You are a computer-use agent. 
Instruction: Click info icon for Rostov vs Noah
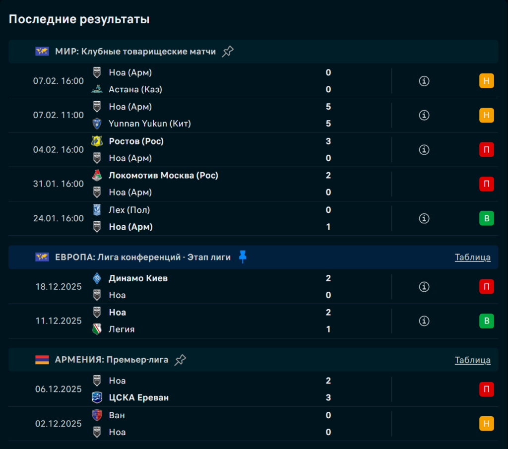(x=424, y=149)
